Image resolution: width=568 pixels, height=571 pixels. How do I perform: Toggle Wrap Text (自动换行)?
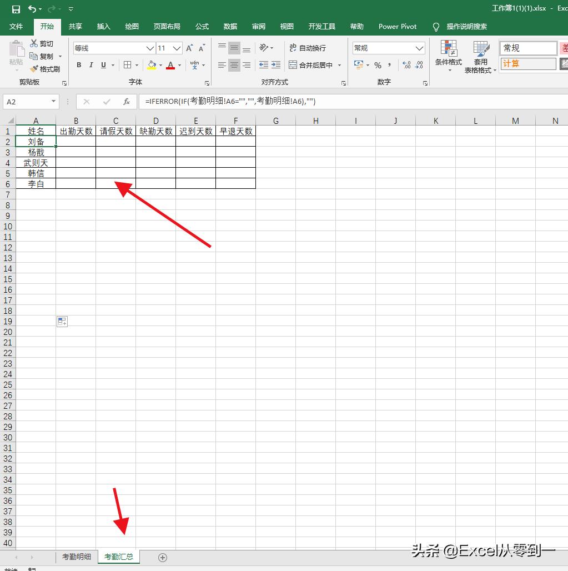click(x=308, y=48)
